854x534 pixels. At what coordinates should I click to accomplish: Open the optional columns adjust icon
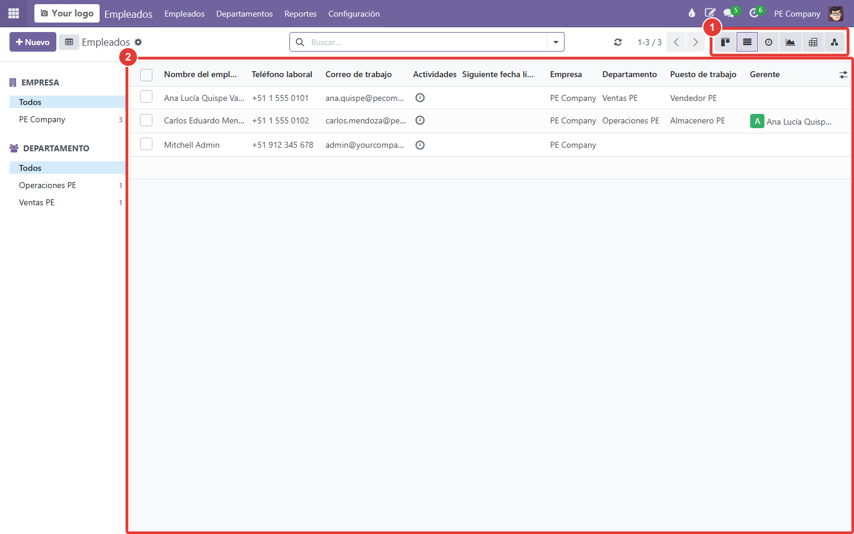pyautogui.click(x=843, y=75)
